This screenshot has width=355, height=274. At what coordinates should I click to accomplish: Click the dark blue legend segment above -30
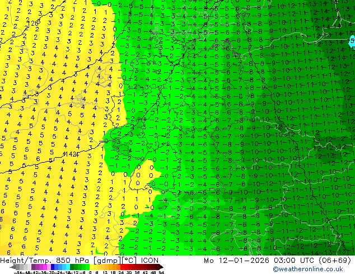(53, 267)
